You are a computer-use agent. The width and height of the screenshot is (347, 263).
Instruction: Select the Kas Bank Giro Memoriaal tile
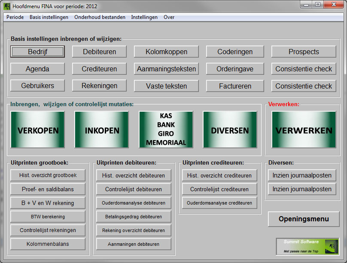tap(166, 130)
